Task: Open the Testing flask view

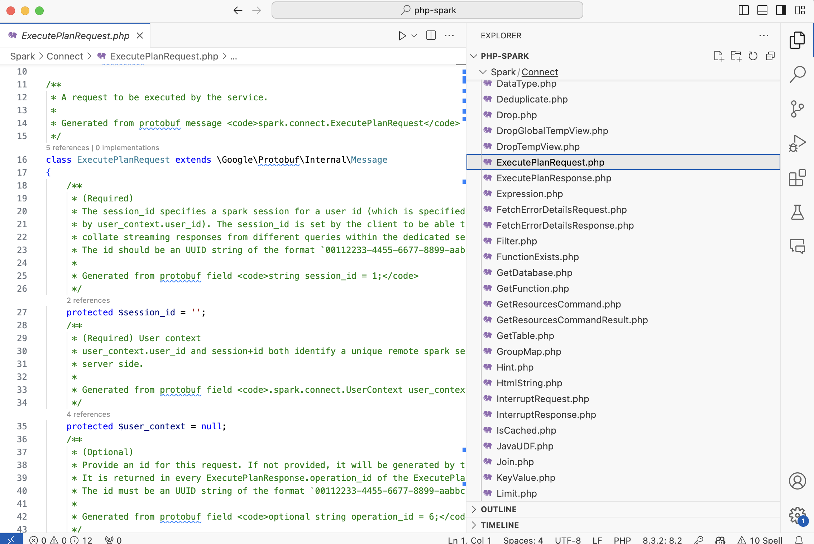Action: (798, 212)
